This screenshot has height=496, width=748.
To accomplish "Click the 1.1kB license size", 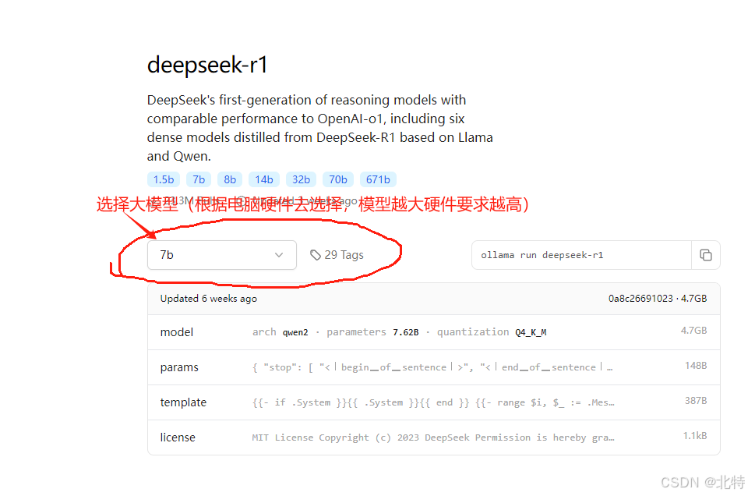I will tap(694, 436).
